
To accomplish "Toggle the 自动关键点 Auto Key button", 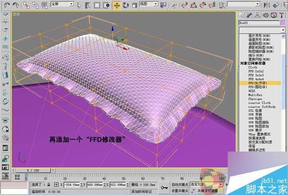I will pos(180,184).
